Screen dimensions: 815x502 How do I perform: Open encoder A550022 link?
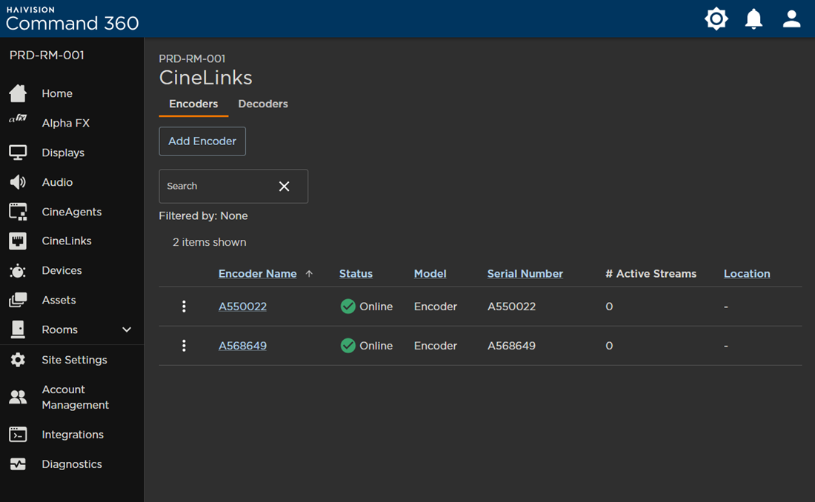pos(242,307)
